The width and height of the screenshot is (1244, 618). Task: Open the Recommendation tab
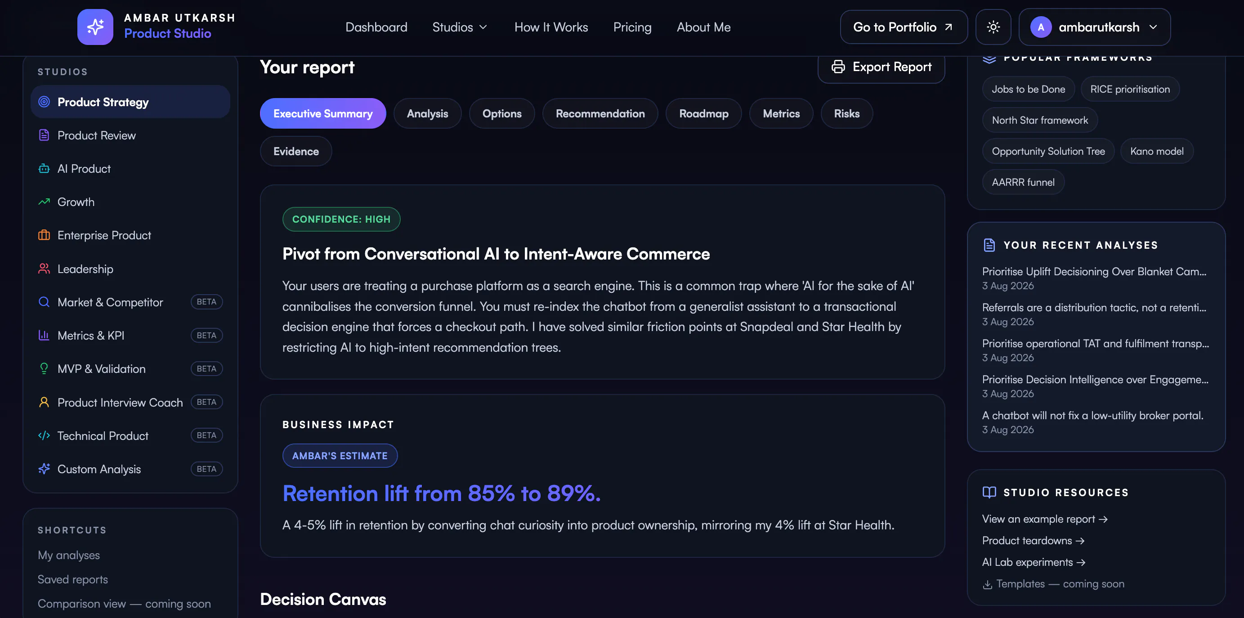point(600,113)
